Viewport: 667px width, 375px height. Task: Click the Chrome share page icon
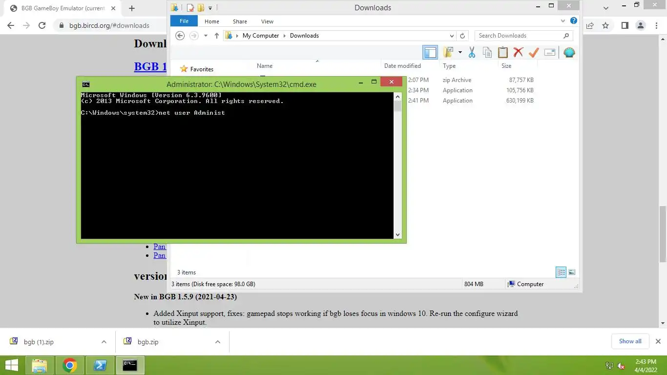590,25
